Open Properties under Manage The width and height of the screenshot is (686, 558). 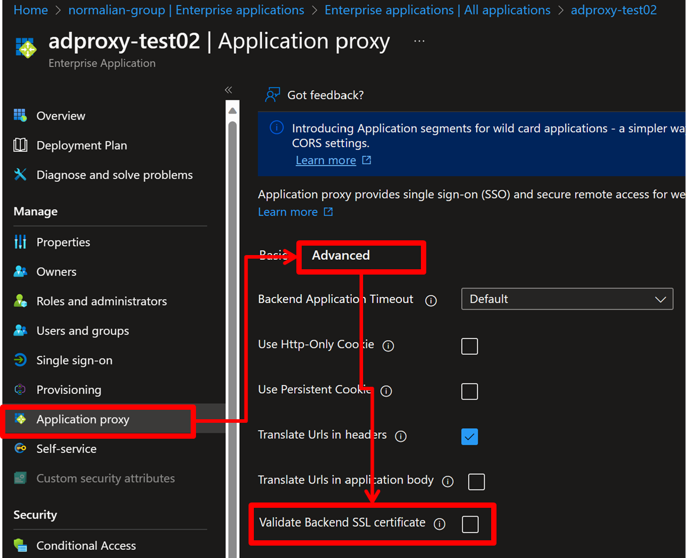click(63, 242)
